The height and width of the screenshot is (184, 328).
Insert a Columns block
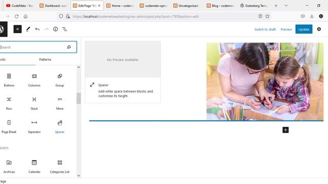(34, 80)
